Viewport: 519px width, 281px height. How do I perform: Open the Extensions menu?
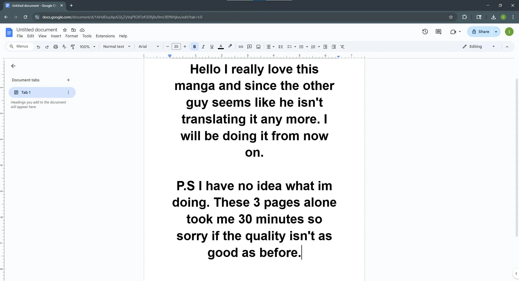105,36
